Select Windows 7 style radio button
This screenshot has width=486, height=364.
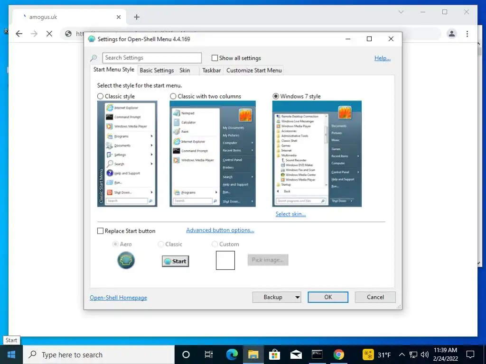(x=276, y=96)
